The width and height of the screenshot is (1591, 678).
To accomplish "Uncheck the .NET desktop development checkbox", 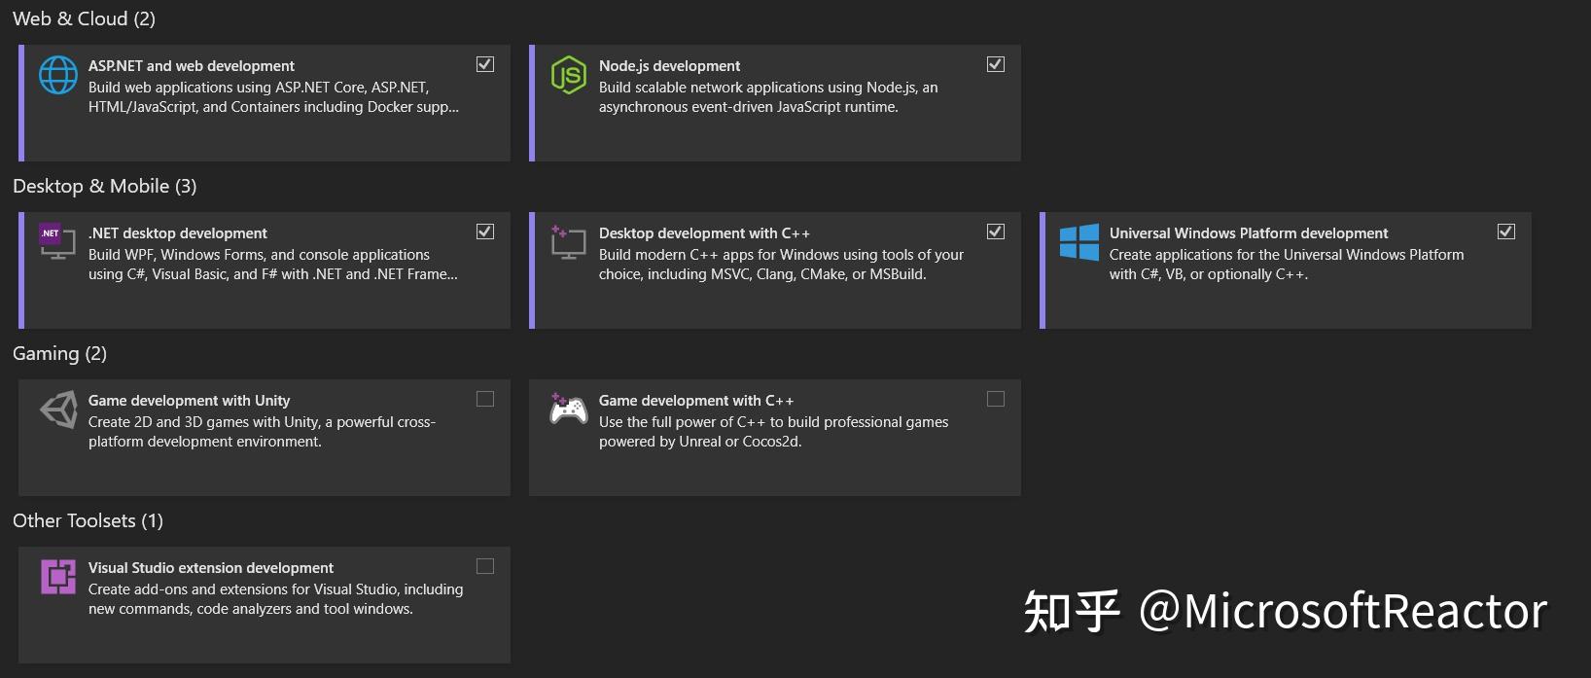I will click(x=484, y=231).
